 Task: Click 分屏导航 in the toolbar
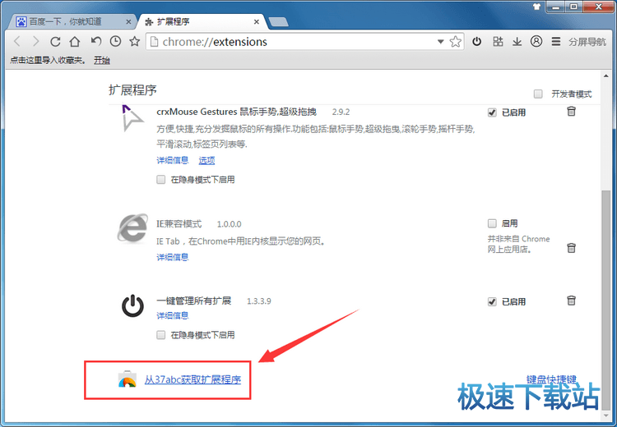pyautogui.click(x=587, y=42)
